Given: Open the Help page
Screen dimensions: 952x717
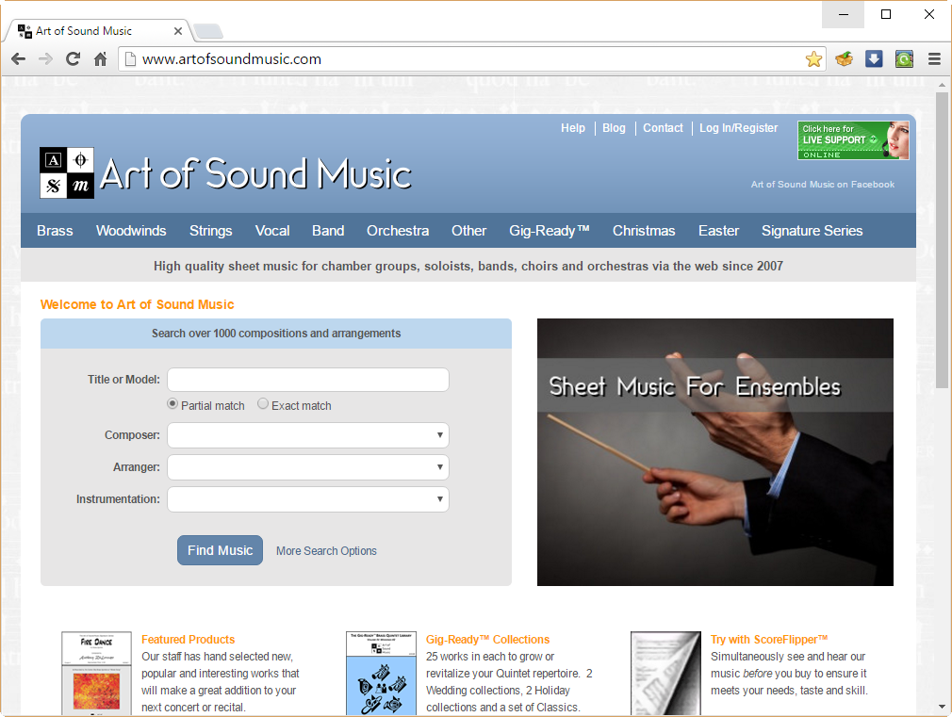Looking at the screenshot, I should pyautogui.click(x=572, y=128).
